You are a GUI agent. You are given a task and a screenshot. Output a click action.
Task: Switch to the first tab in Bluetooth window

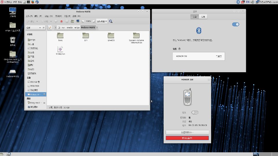[195, 17]
